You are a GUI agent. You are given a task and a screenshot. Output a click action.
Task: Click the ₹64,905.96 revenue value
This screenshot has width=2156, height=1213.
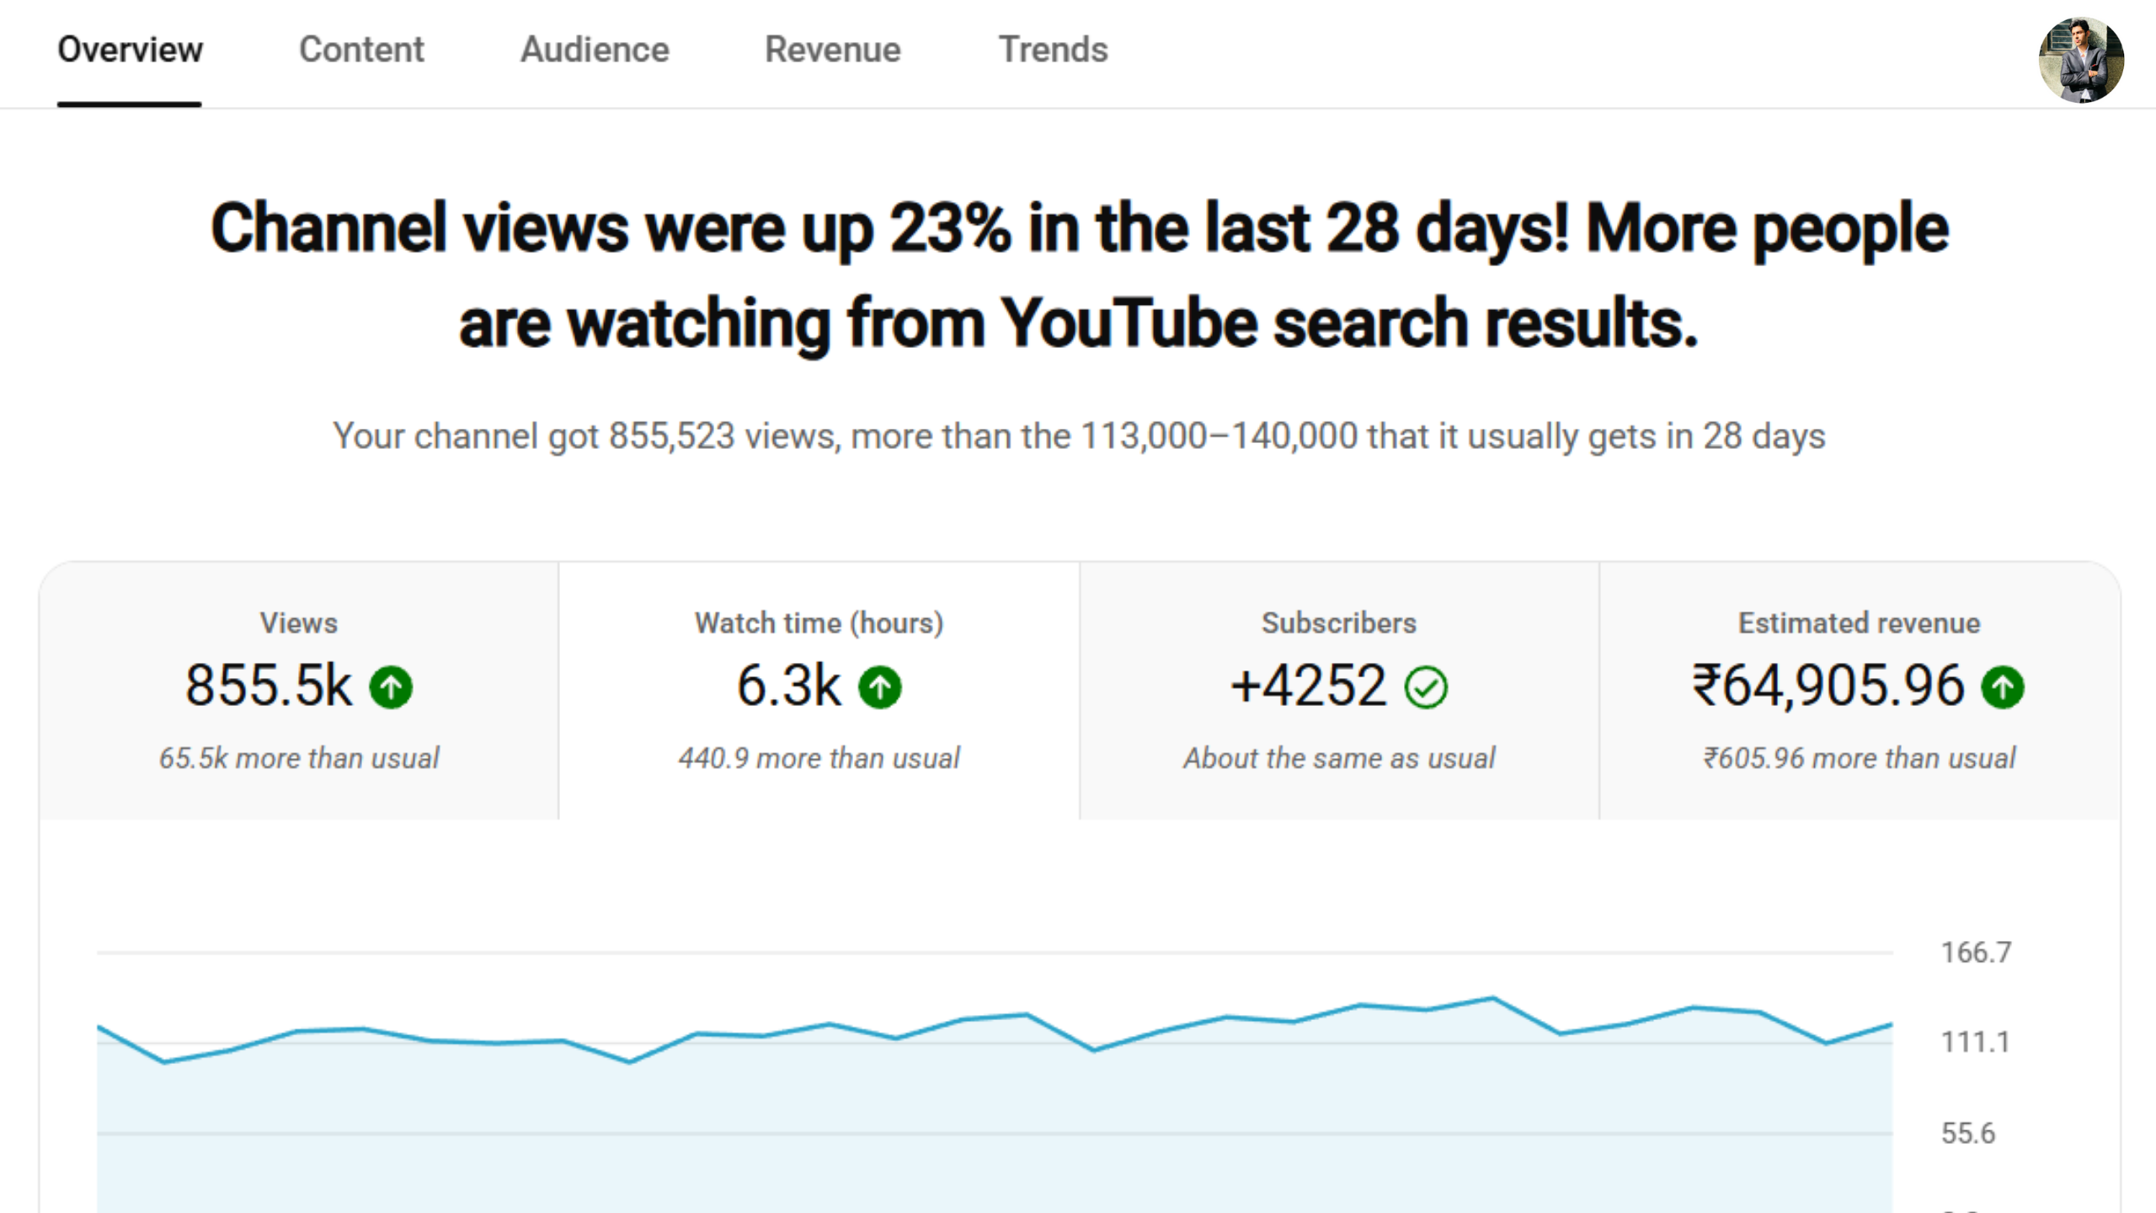point(1828,686)
